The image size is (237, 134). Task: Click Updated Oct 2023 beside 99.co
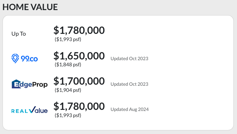click(x=129, y=58)
